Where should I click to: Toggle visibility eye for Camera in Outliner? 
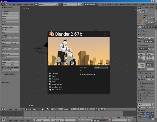click(x=149, y=18)
